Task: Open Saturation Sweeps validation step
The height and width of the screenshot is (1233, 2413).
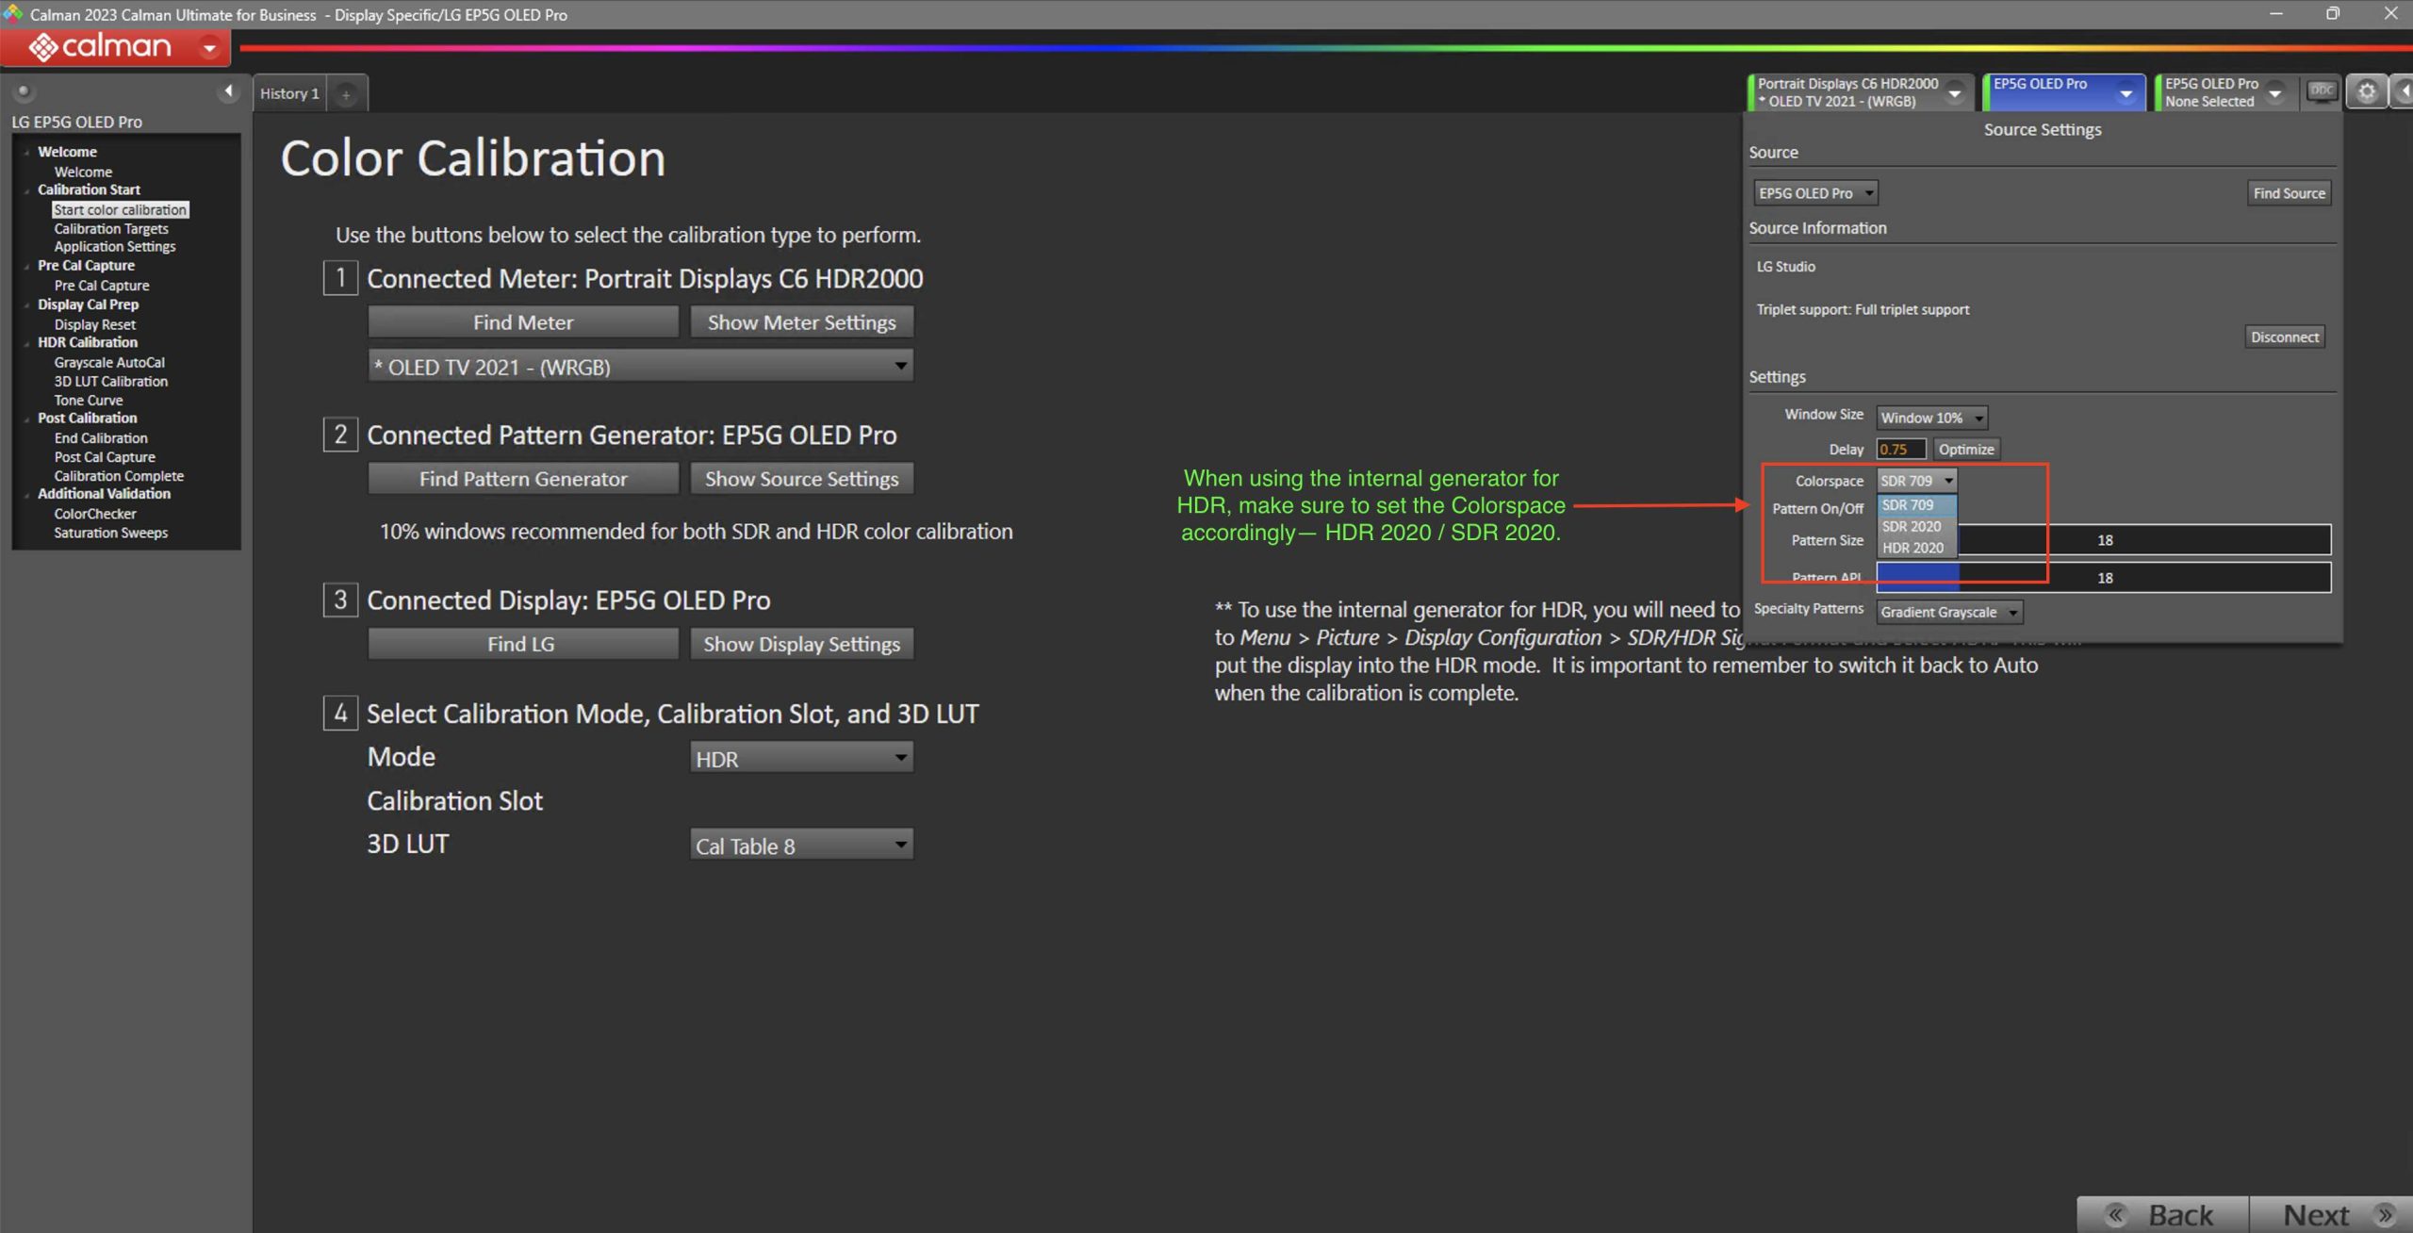Action: coord(110,533)
